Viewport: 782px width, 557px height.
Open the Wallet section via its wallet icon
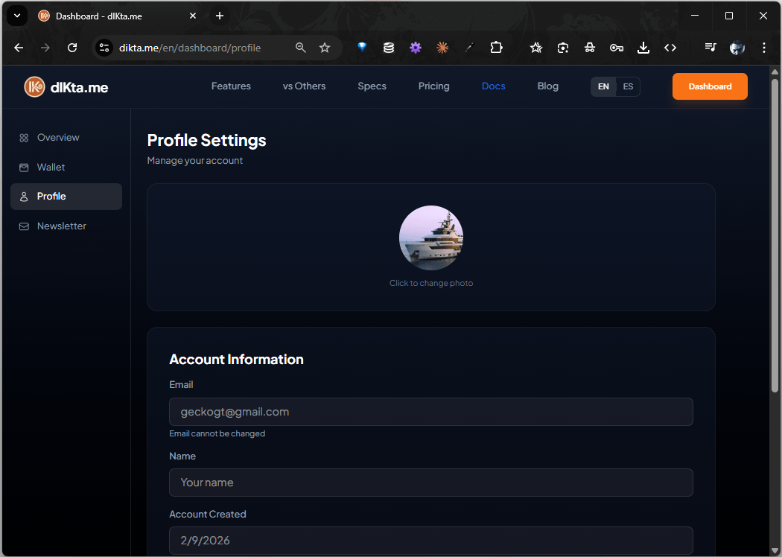point(24,167)
